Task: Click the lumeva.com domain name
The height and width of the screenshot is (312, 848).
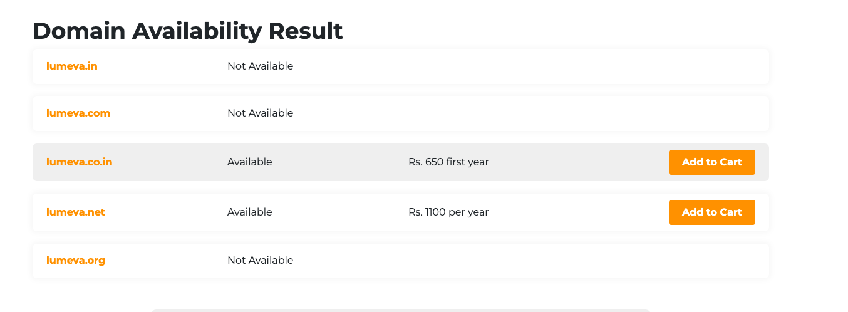Action: tap(78, 113)
